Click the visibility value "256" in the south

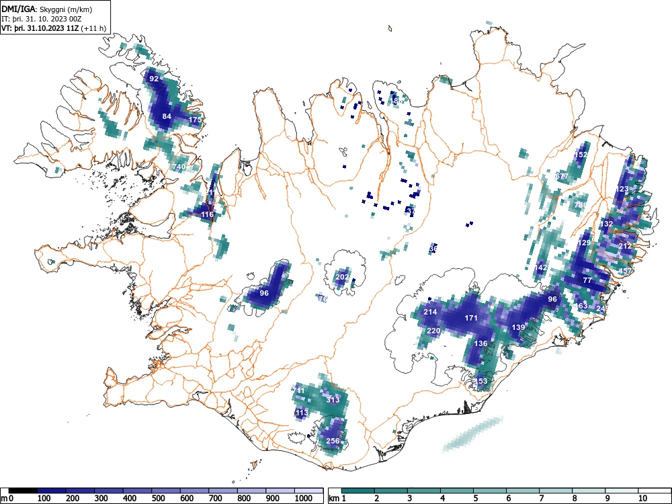pos(333,441)
